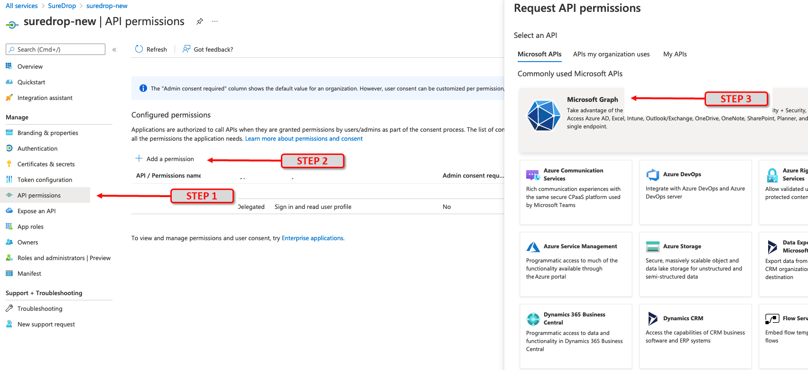The width and height of the screenshot is (808, 370).
Task: Click the Quickstart cloud icon
Action: (x=9, y=82)
